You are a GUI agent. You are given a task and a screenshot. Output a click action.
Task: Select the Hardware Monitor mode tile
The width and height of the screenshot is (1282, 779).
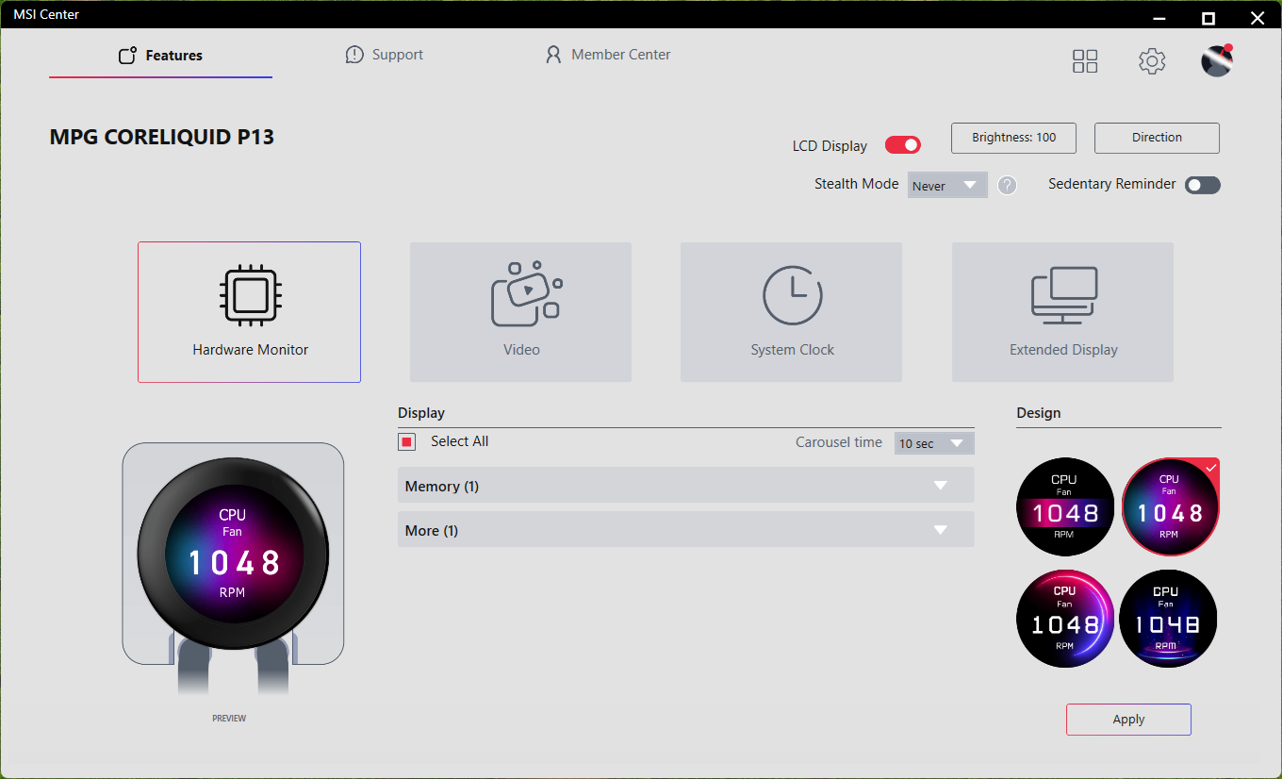(x=250, y=312)
